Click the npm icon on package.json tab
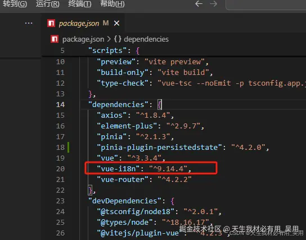This screenshot has height=240, width=306. 51,23
